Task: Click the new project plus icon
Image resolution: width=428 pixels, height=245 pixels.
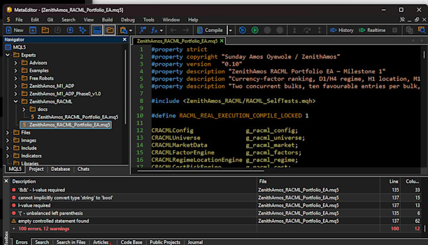Action: click(x=33, y=30)
